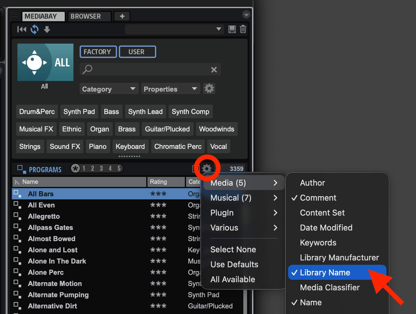Add a new tab with plus
Image resolution: width=416 pixels, height=314 pixels.
[x=122, y=16]
